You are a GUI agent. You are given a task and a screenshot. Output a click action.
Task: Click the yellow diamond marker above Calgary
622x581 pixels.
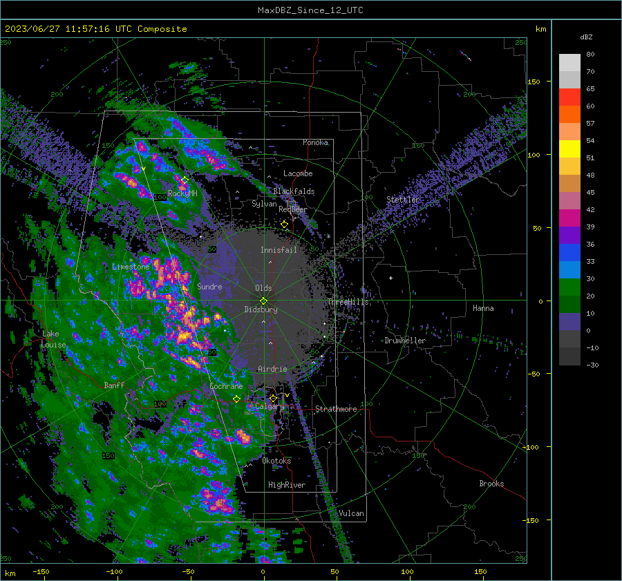[x=273, y=398]
